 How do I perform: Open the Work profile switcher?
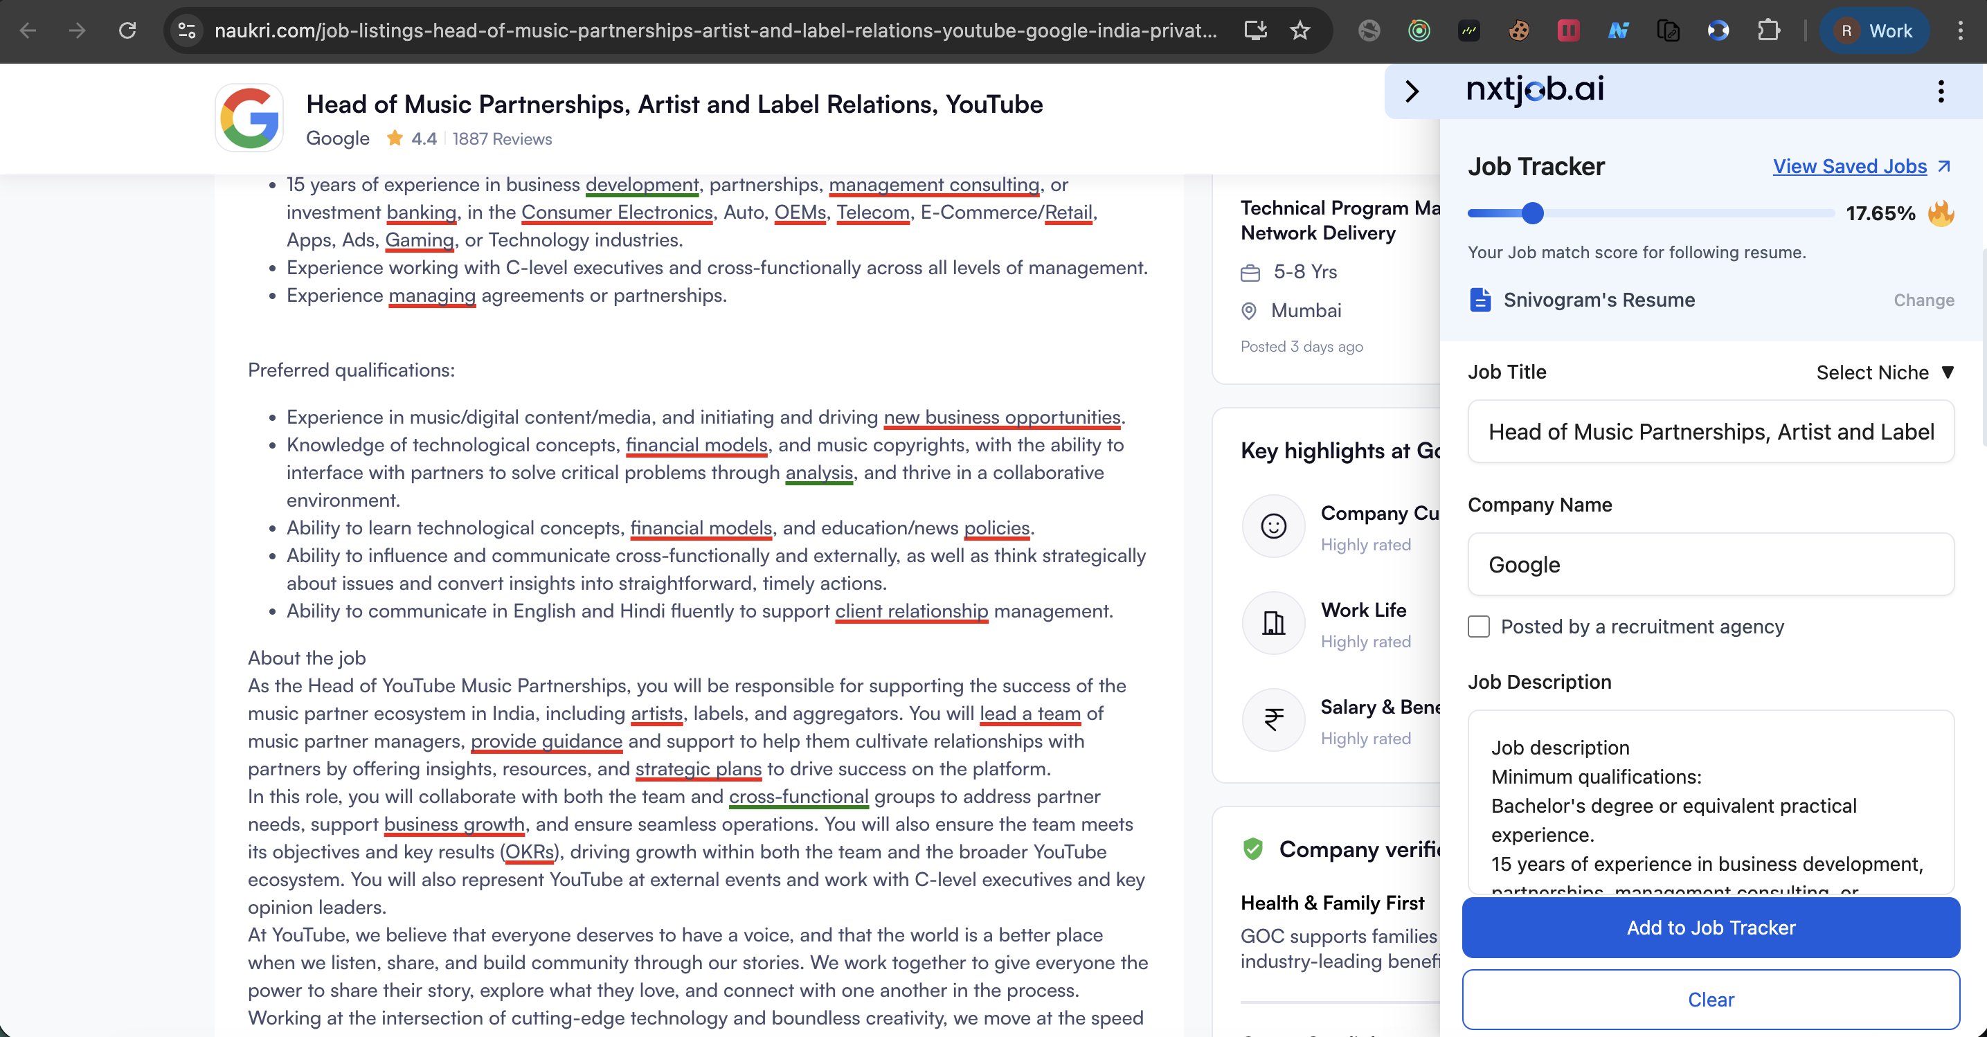(1874, 31)
